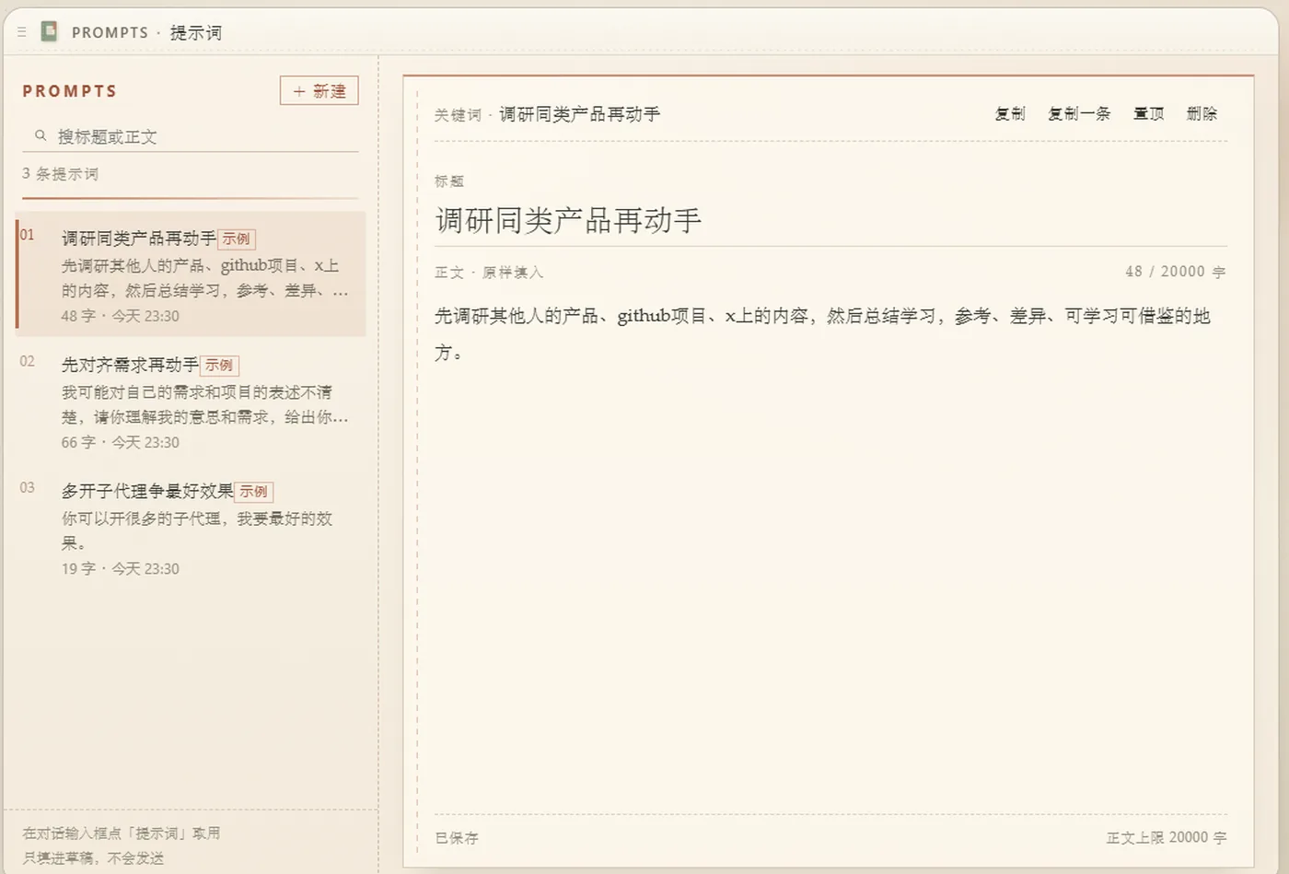Pin the prompt with 置顶

point(1148,113)
